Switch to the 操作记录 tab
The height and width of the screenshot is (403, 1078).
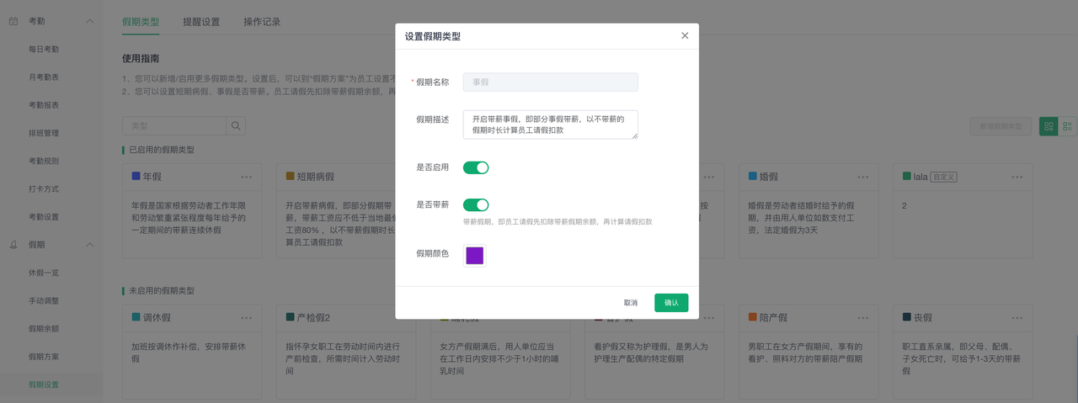pyautogui.click(x=262, y=22)
